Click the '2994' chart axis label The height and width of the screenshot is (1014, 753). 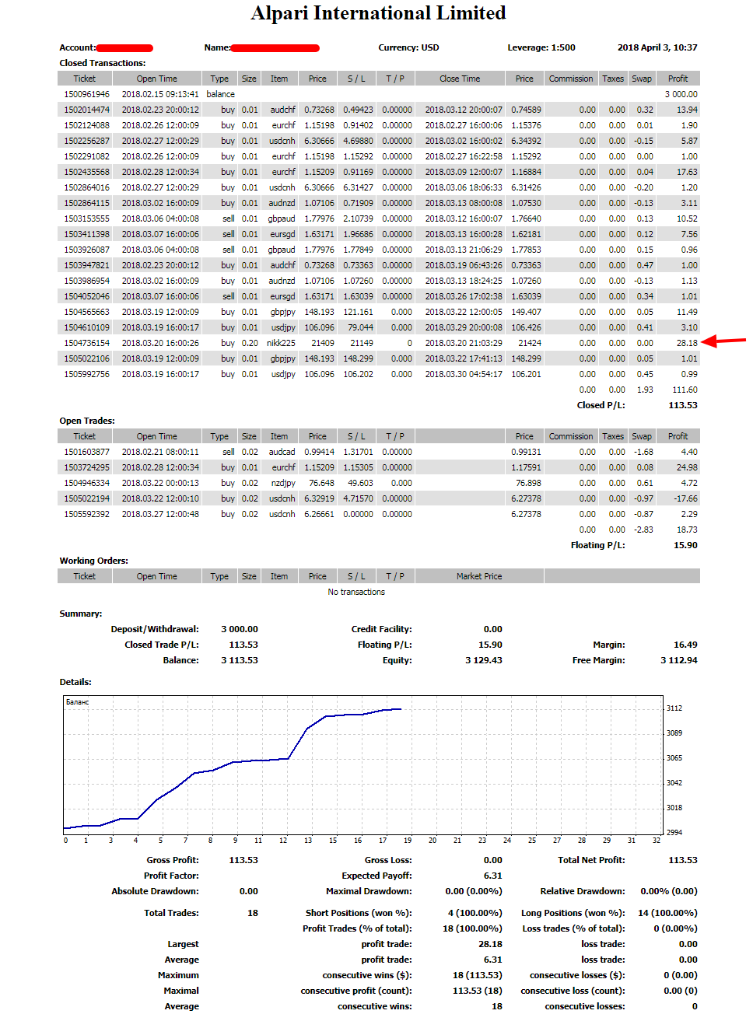(x=674, y=833)
